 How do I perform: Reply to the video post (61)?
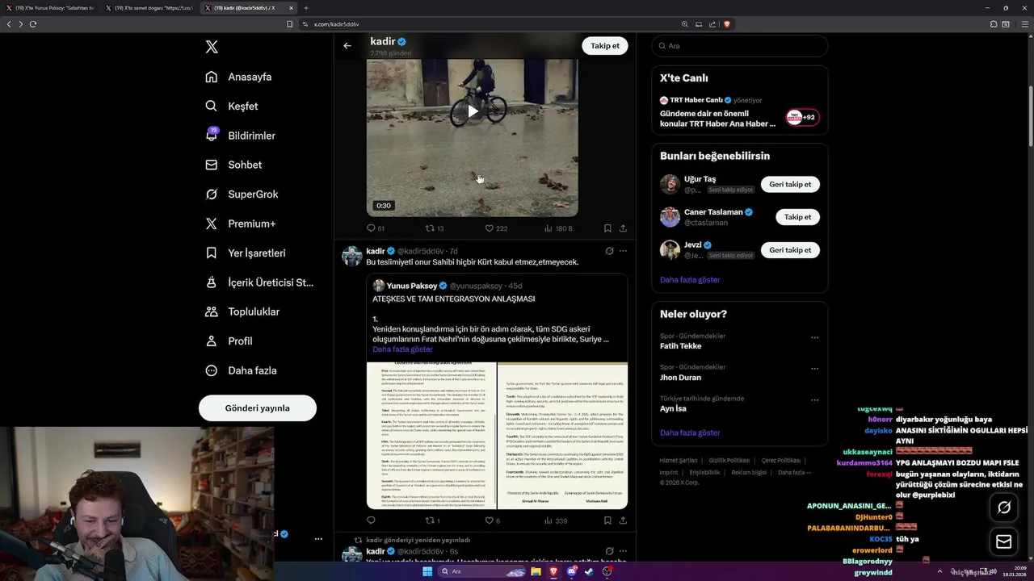376,228
